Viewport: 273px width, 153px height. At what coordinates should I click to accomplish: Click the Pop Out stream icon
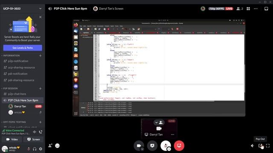coord(260,146)
